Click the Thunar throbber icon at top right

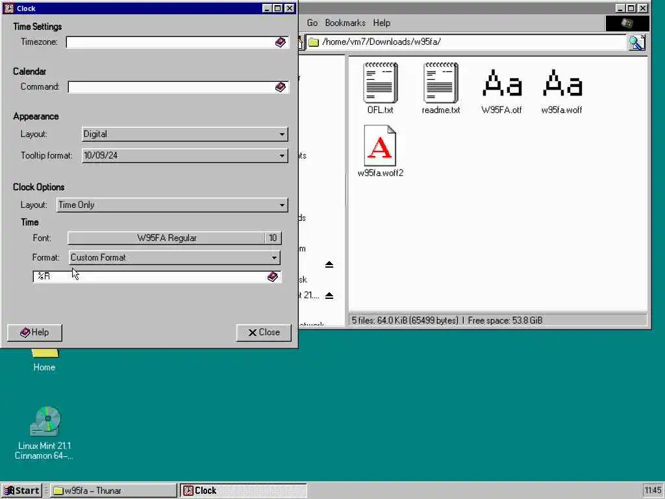[x=627, y=23]
